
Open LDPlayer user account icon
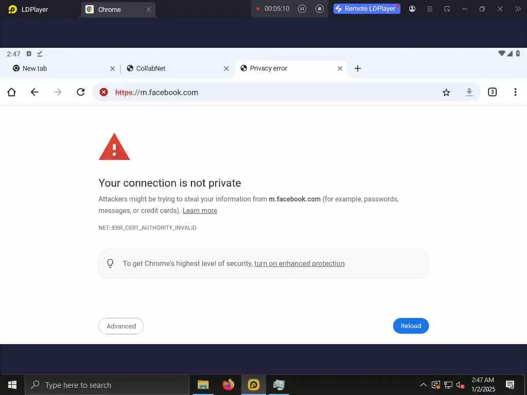click(x=412, y=9)
